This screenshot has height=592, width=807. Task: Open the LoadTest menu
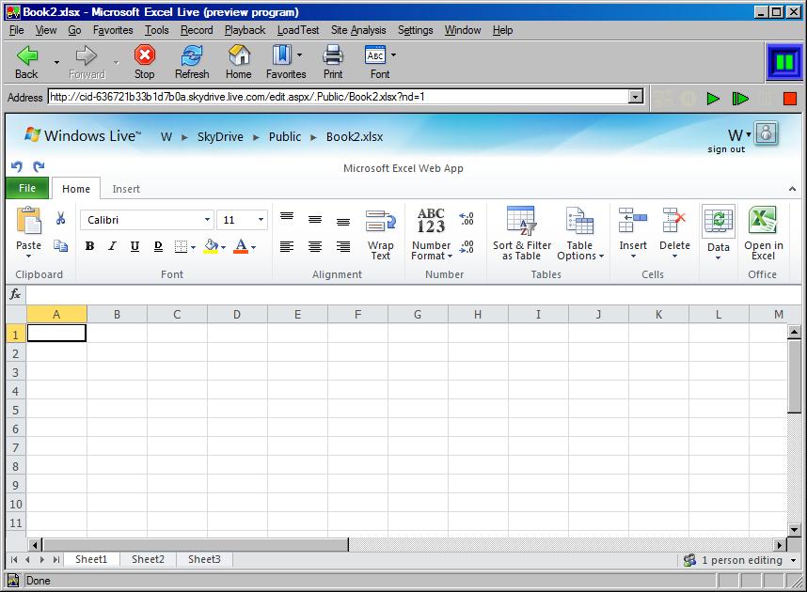tap(298, 30)
